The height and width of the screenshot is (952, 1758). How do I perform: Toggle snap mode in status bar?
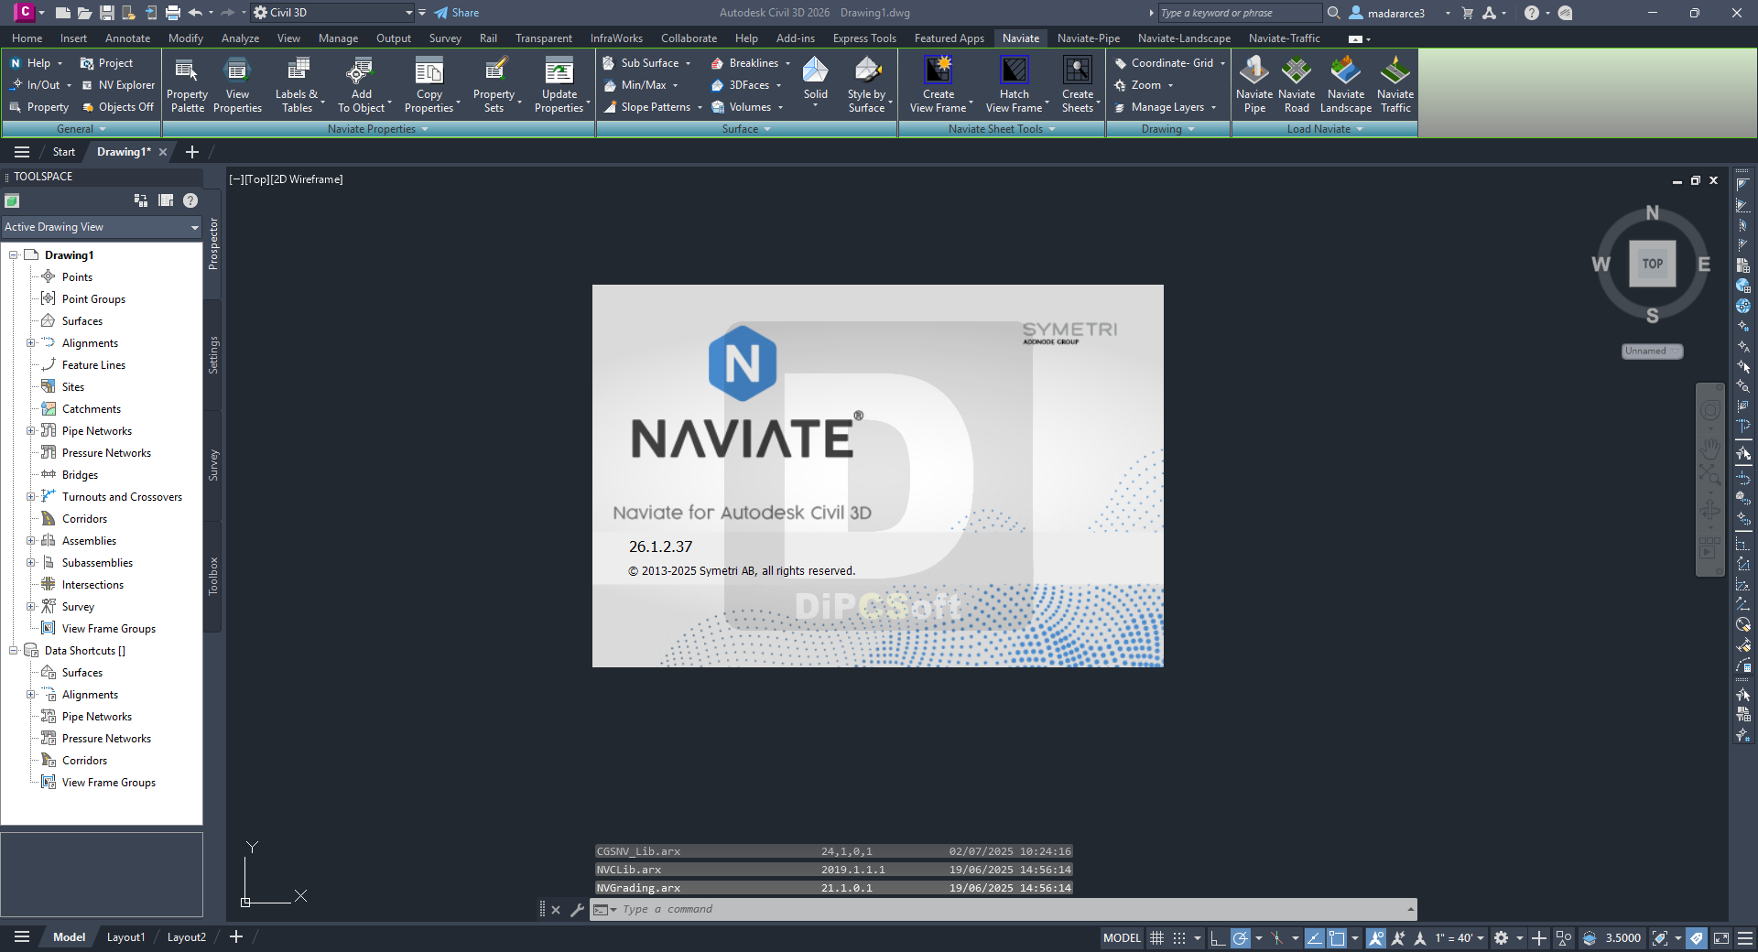click(1179, 938)
